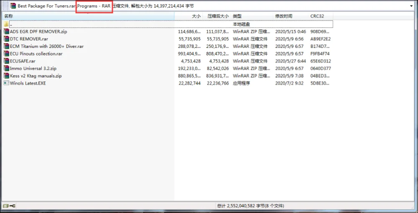Click size 4,753,428 in 大小 column
This screenshot has width=418, height=213.
point(191,61)
